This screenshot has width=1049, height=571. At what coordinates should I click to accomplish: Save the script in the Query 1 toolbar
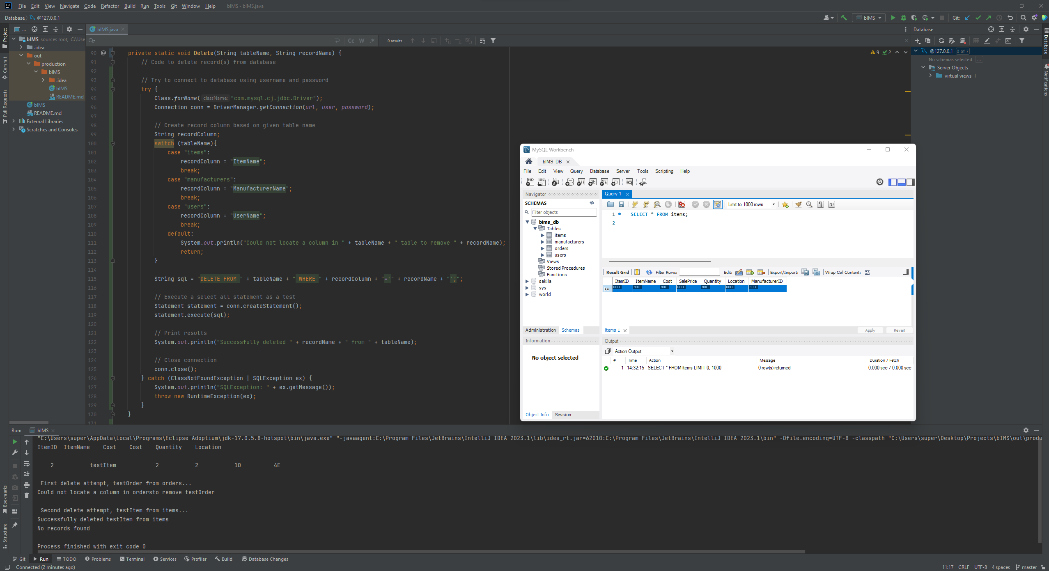tap(622, 204)
